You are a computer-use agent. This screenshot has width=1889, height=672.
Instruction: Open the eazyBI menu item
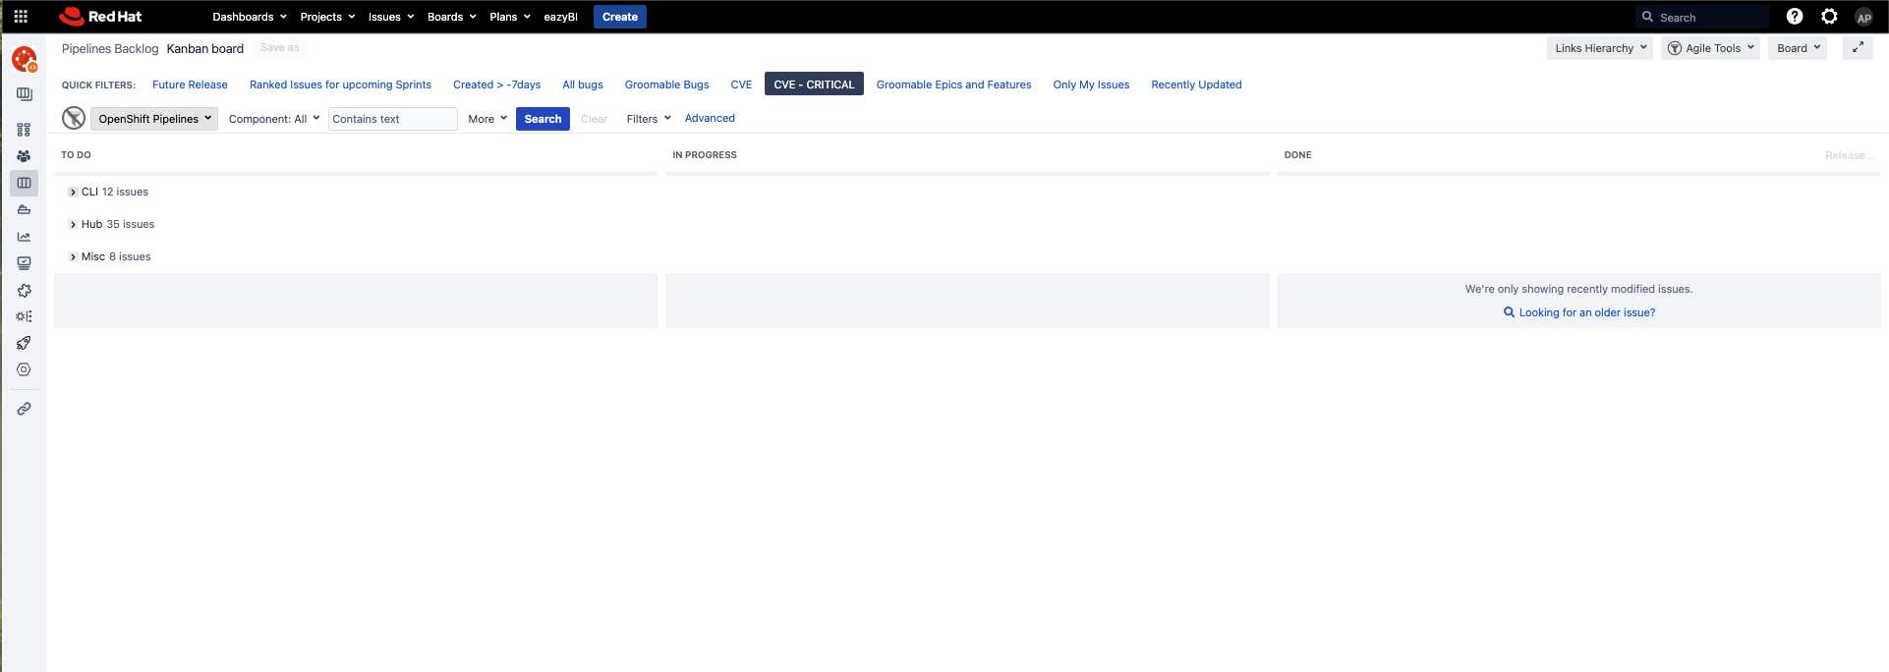(x=560, y=17)
